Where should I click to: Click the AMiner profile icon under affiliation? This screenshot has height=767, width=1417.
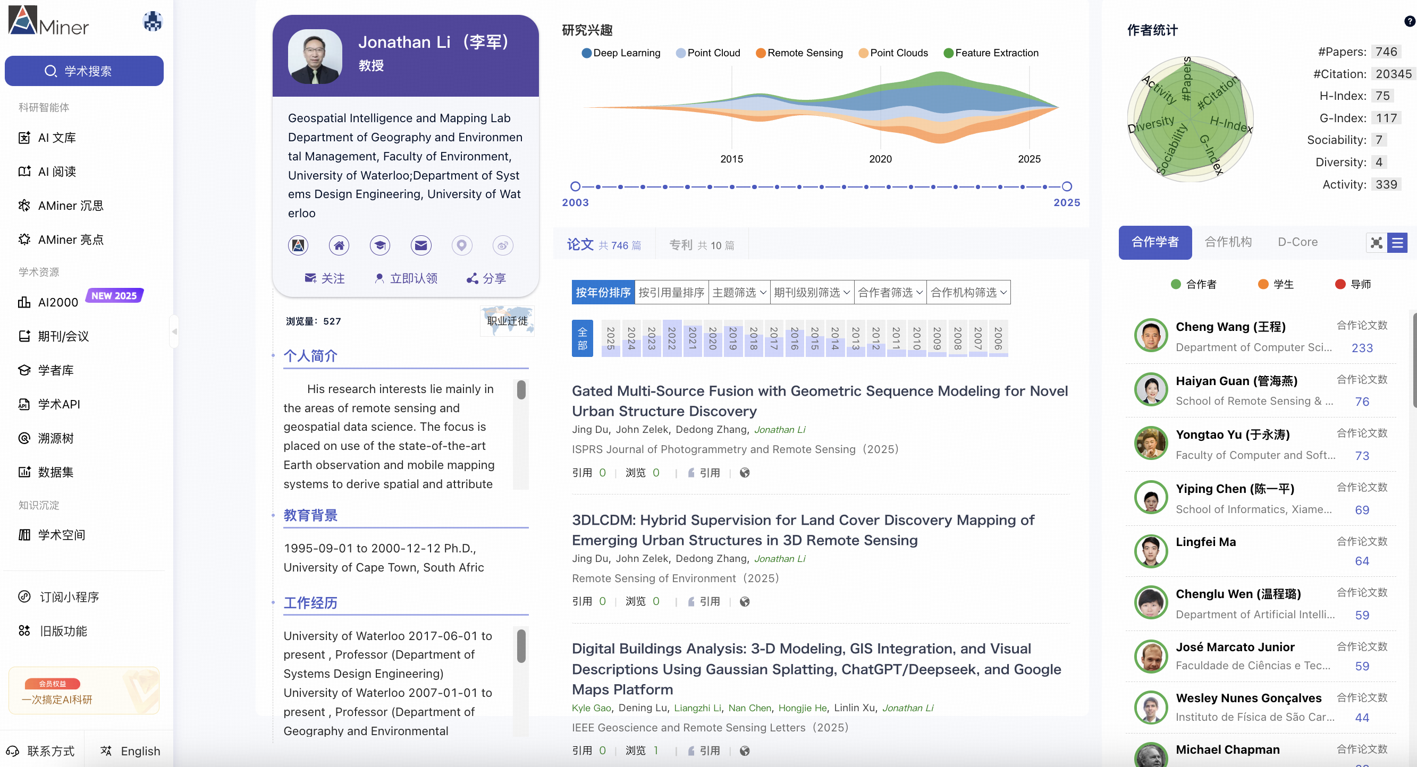298,245
